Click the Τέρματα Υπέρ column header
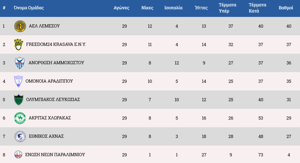300x163 pixels. tap(227, 8)
